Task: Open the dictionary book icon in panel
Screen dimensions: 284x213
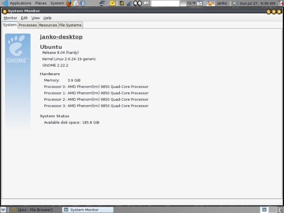Action: tap(146, 3)
